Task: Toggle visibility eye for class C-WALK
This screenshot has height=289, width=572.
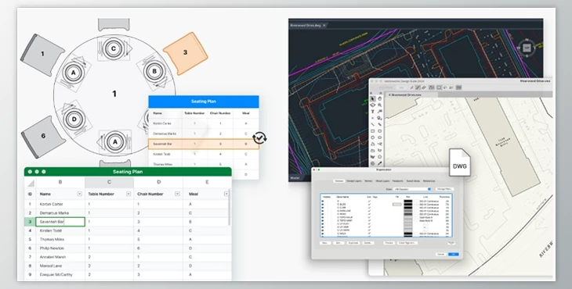Action: click(323, 234)
